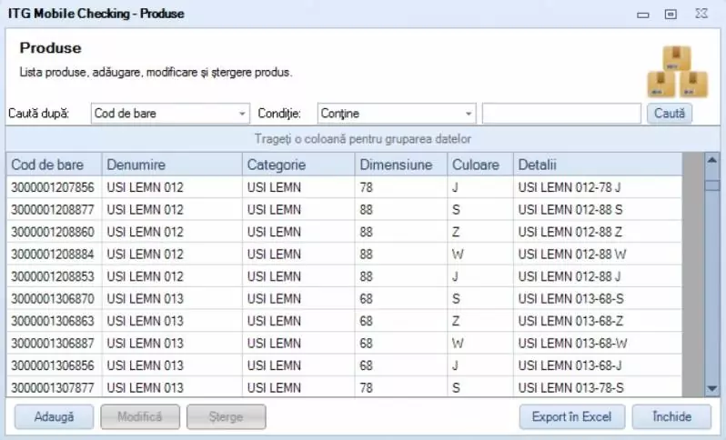This screenshot has width=726, height=440.
Task: Click the search text input field
Action: [561, 114]
